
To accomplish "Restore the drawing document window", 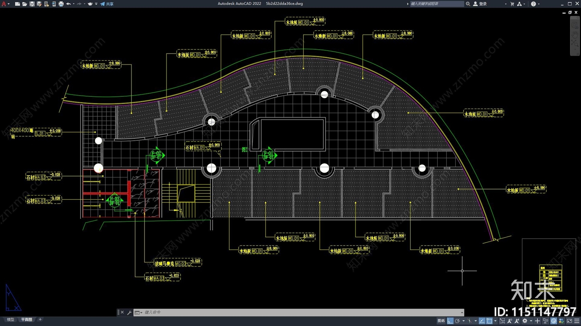I will click(x=570, y=12).
